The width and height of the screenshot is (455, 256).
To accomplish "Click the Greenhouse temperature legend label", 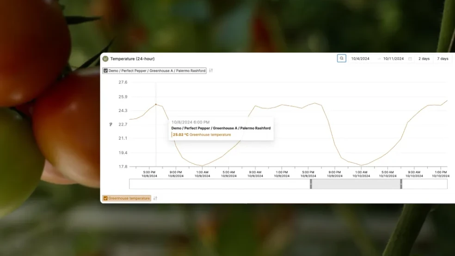I will [x=129, y=198].
